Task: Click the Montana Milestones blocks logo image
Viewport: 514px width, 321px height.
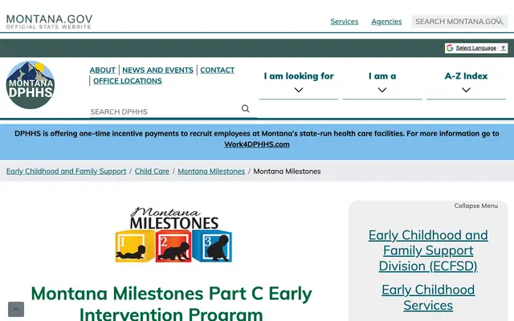Action: coord(173,235)
